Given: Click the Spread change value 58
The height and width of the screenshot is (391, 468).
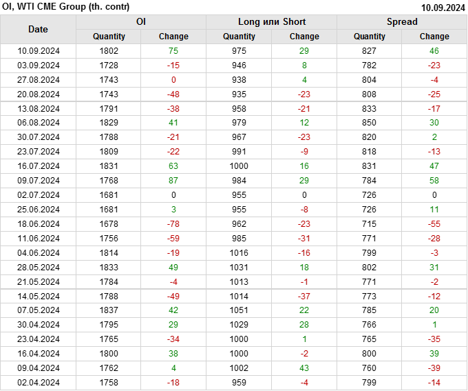Looking at the screenshot, I should coord(434,181).
